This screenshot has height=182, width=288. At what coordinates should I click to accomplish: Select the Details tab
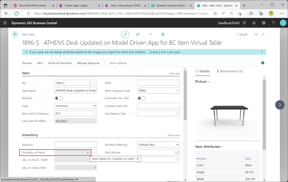click(202, 71)
